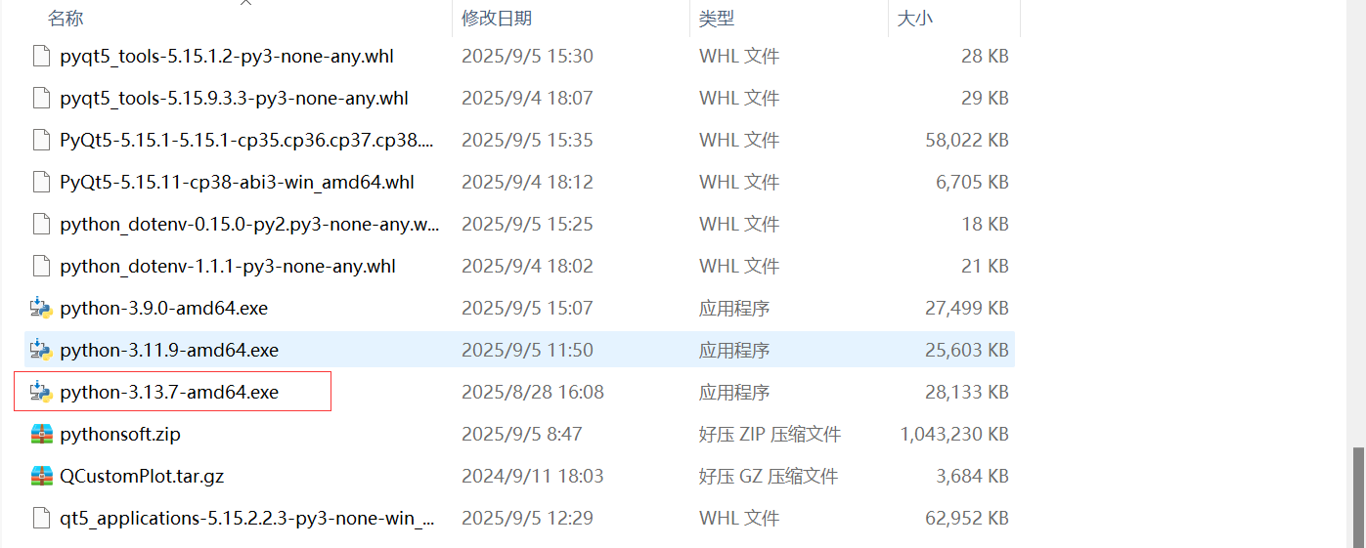Click date 2025/9/5 12:29
Viewport: 1366px width, 548px height.
point(527,518)
